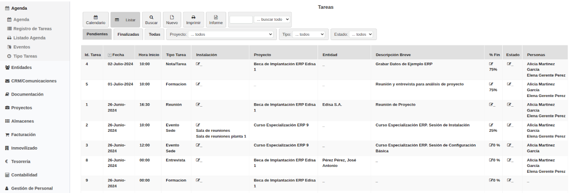Edit Instalación icon for Reunión row

[198, 104]
